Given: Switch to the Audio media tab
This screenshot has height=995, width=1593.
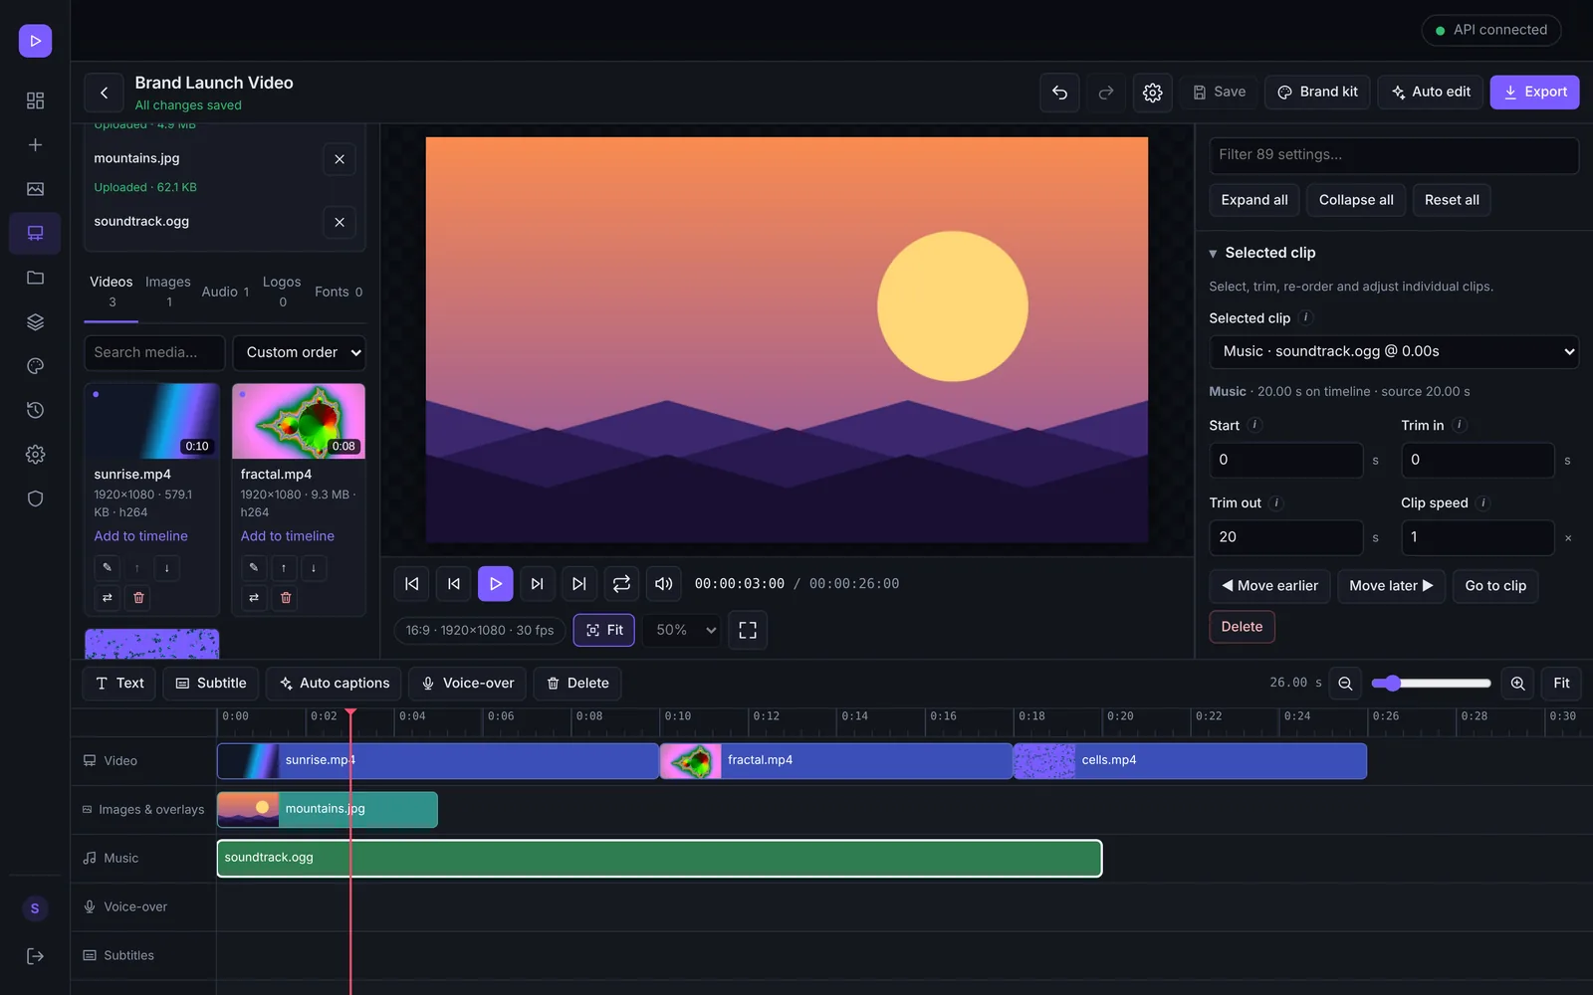Looking at the screenshot, I should [226, 292].
